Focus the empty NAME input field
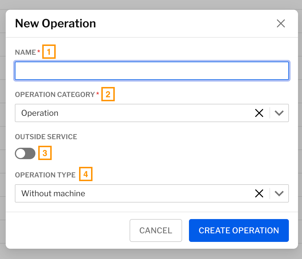 point(152,71)
